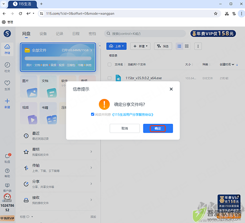Switch to the 设备 tab
The image size is (245, 223).
click(43, 34)
